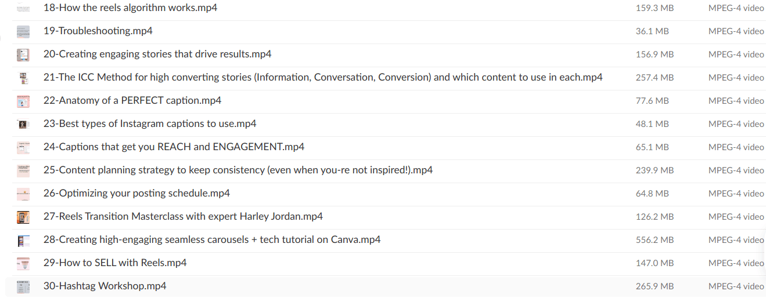Click thumbnail icon for 21-The ICC Method video
766x298 pixels.
point(23,78)
